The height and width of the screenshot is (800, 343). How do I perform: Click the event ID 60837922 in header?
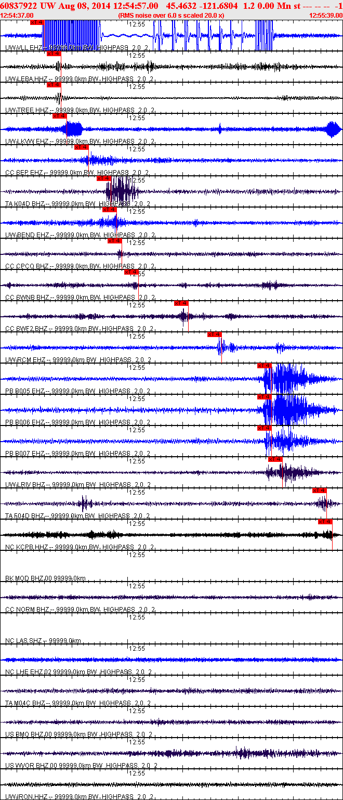pyautogui.click(x=18, y=5)
